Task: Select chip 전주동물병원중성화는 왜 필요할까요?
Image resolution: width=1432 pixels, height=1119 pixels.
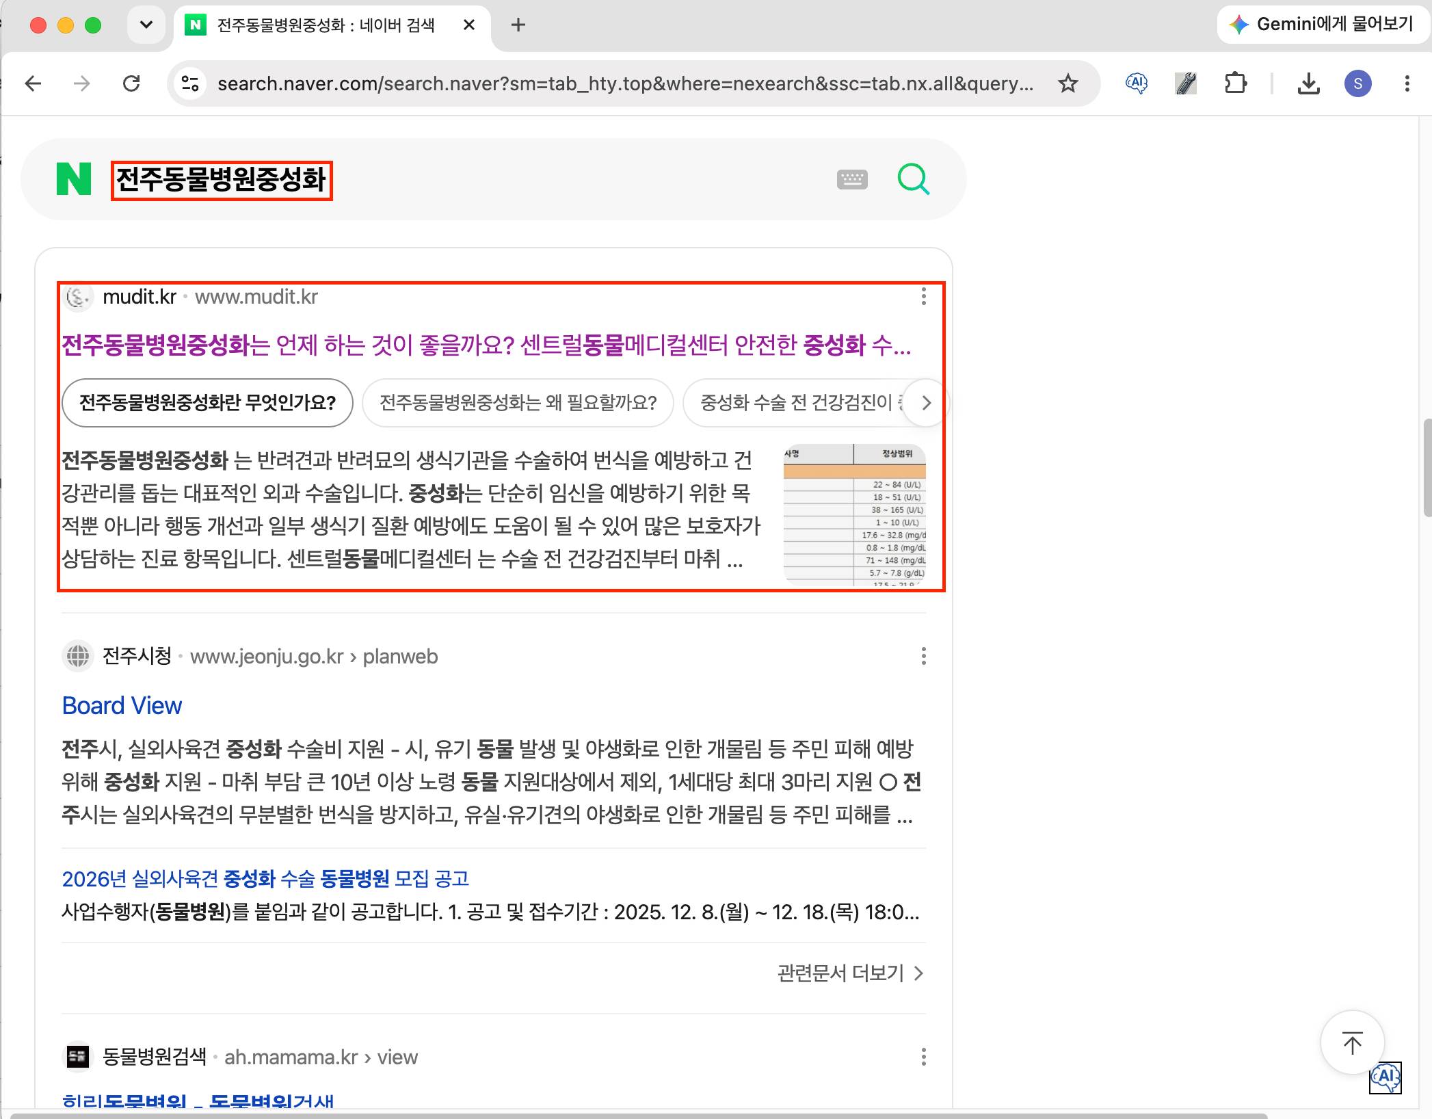Action: 518,403
